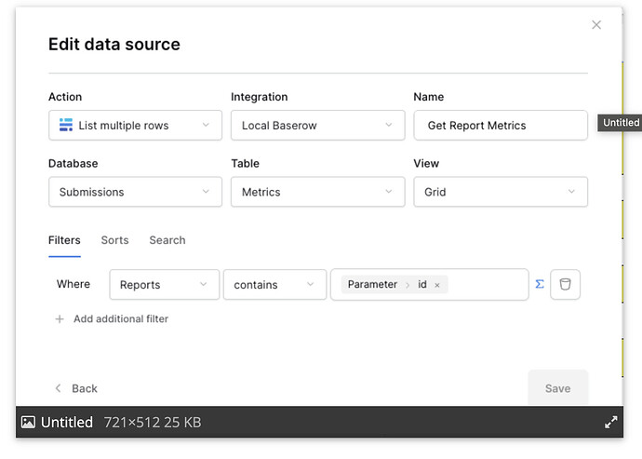The image size is (642, 459).
Task: Switch to the Sorts tab
Action: pyautogui.click(x=114, y=240)
